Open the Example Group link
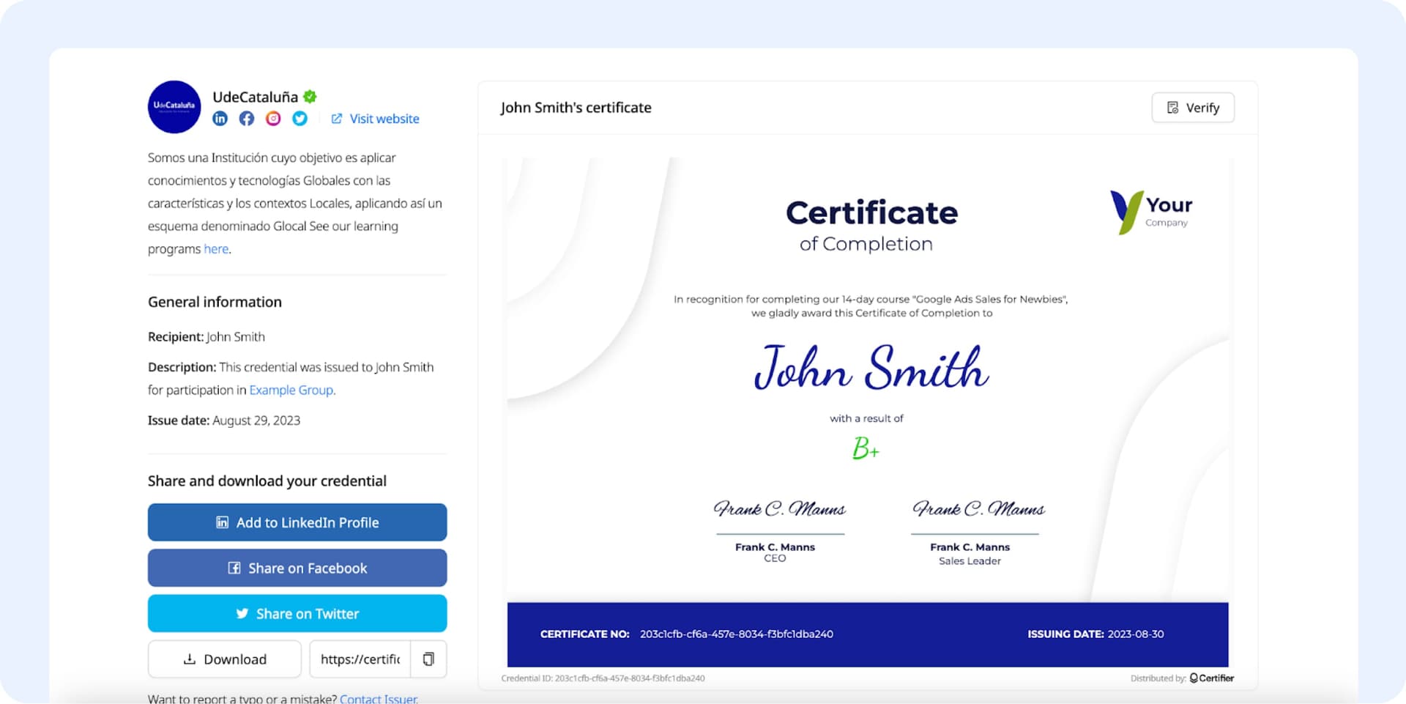This screenshot has height=704, width=1406. click(291, 390)
